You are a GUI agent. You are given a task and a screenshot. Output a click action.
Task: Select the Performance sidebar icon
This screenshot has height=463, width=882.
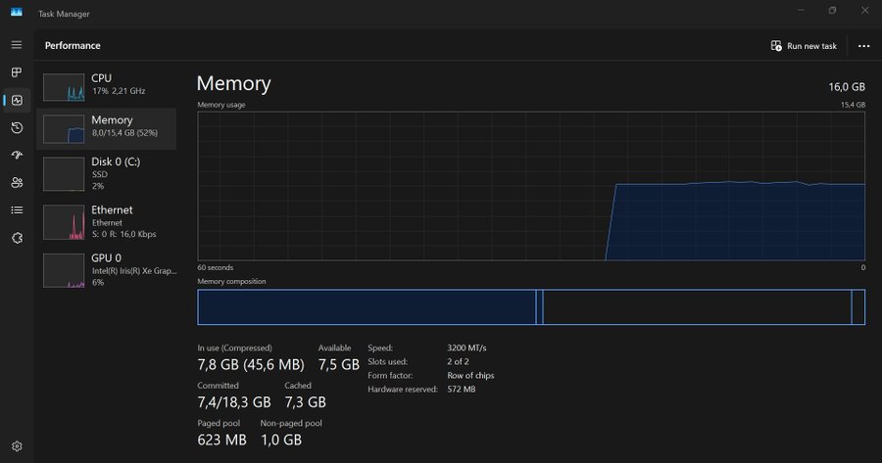(x=17, y=100)
